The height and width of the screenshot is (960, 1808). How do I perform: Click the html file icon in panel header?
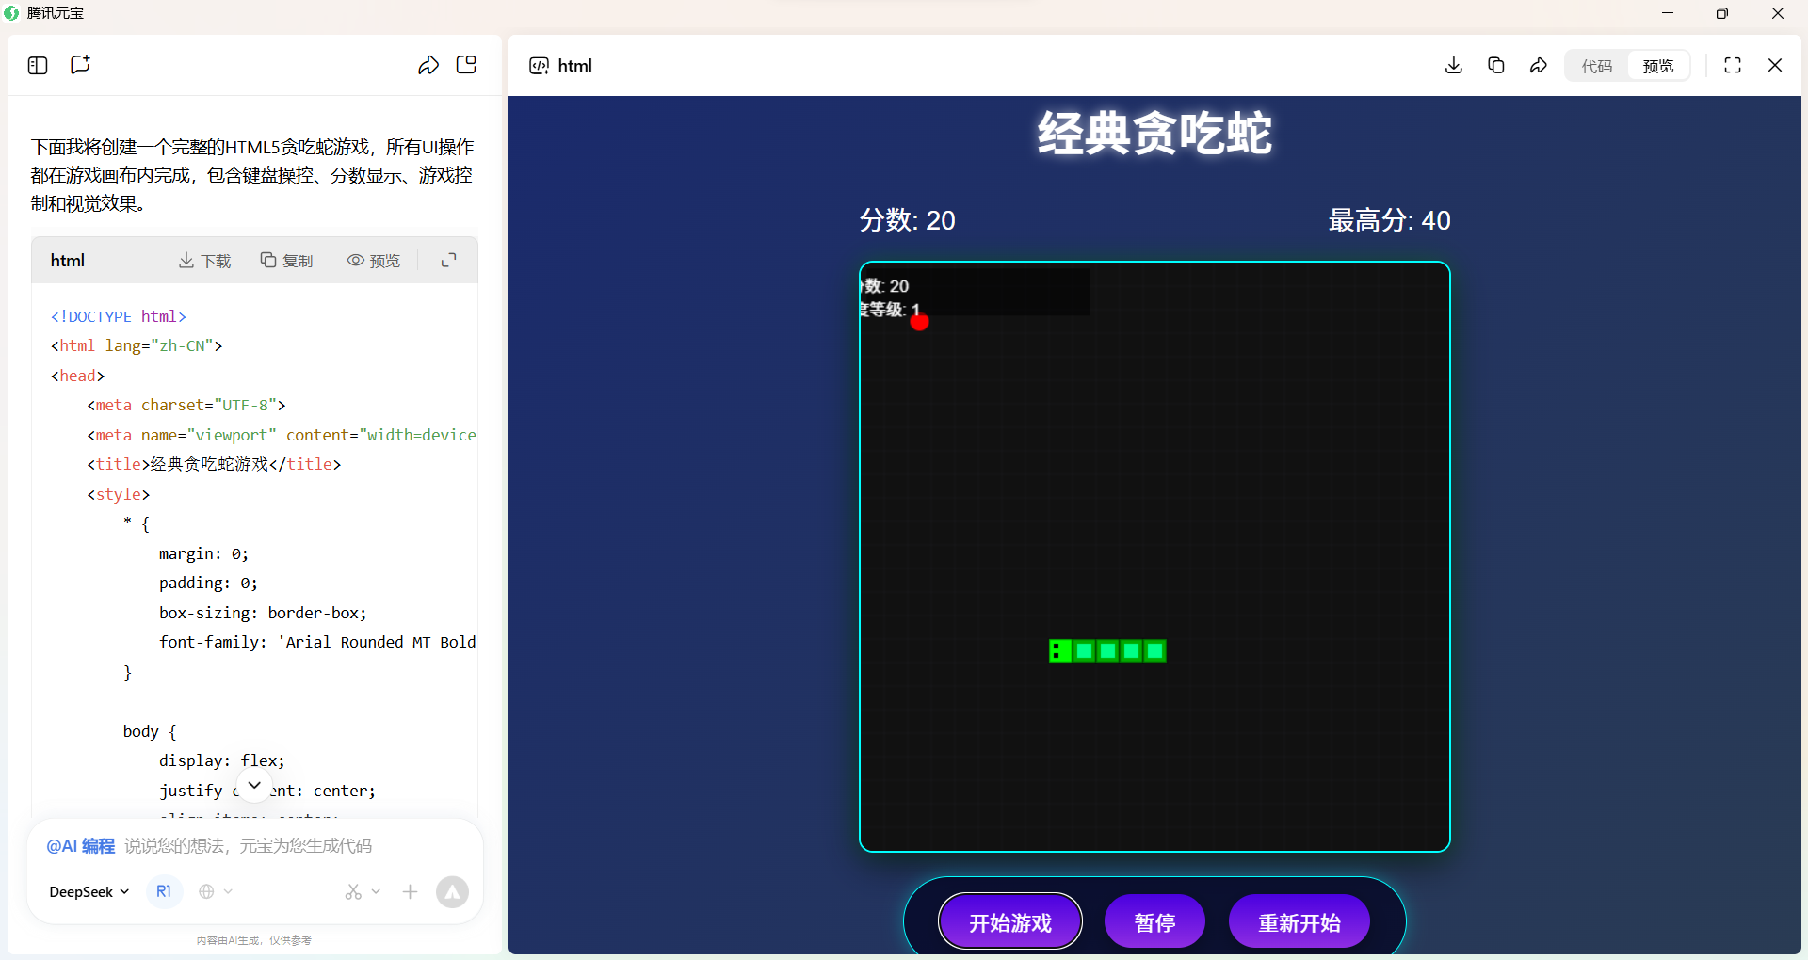[539, 65]
